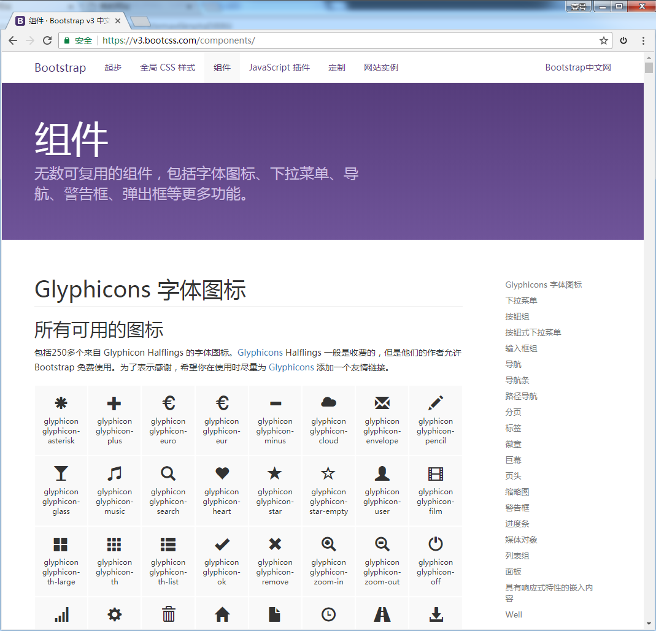656x631 pixels.
Task: Open the JavaScript 插件 navbar item
Action: 279,67
